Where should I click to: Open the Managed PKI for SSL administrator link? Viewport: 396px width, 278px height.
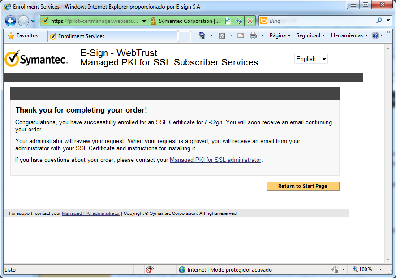pyautogui.click(x=215, y=160)
